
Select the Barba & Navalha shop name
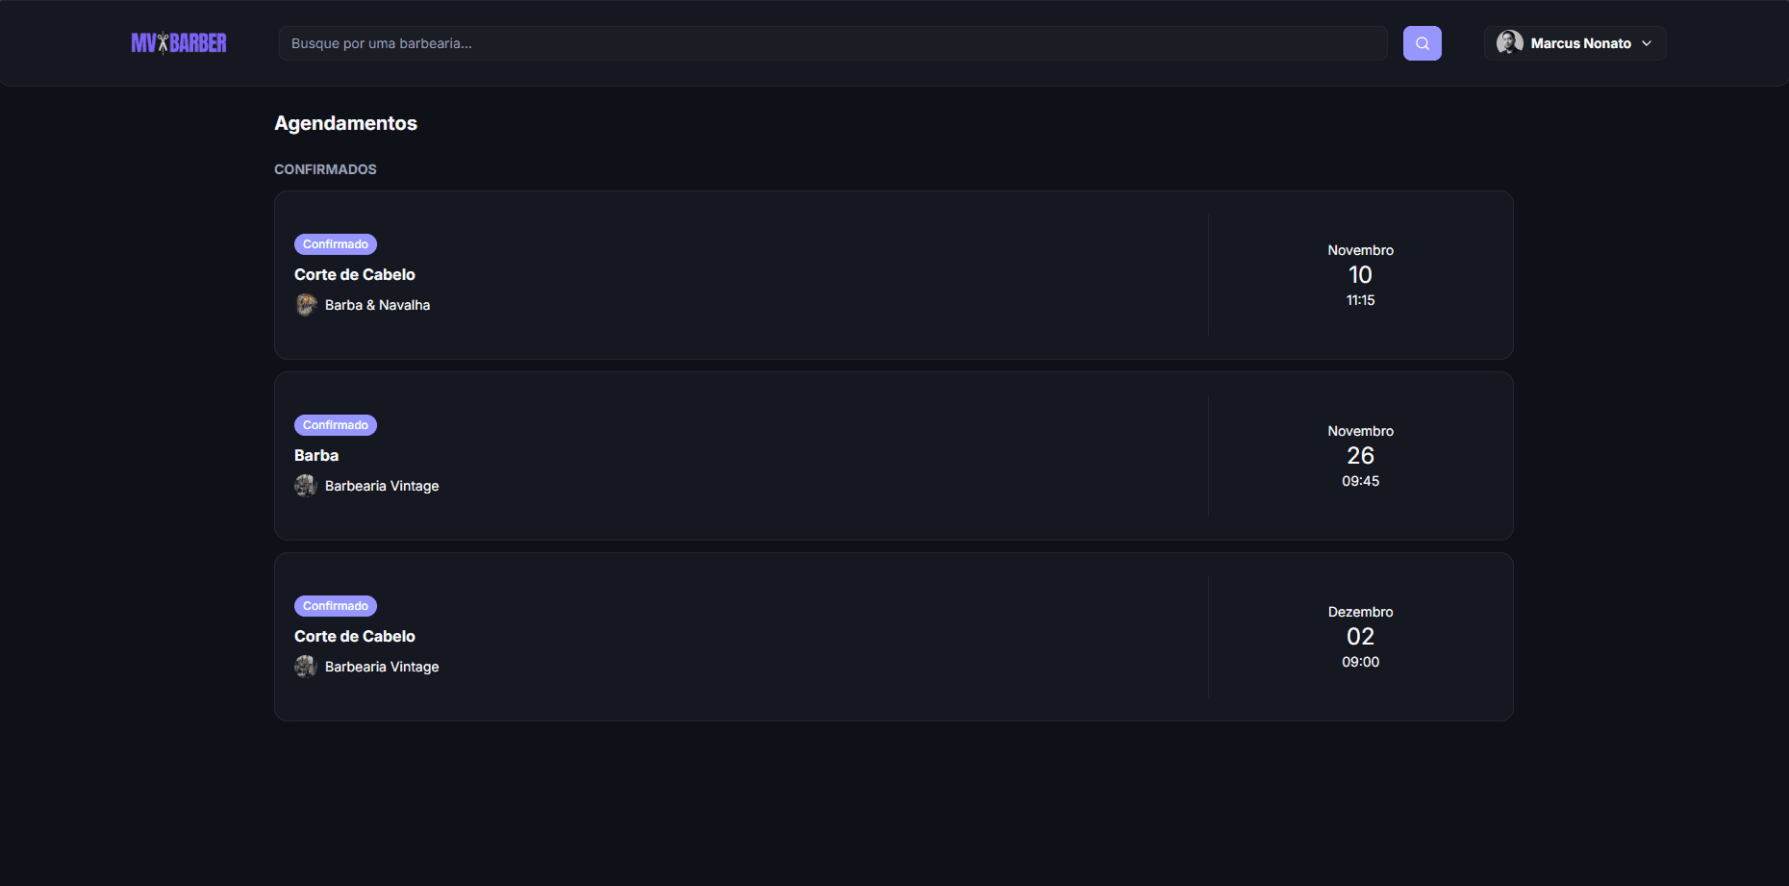(x=377, y=305)
